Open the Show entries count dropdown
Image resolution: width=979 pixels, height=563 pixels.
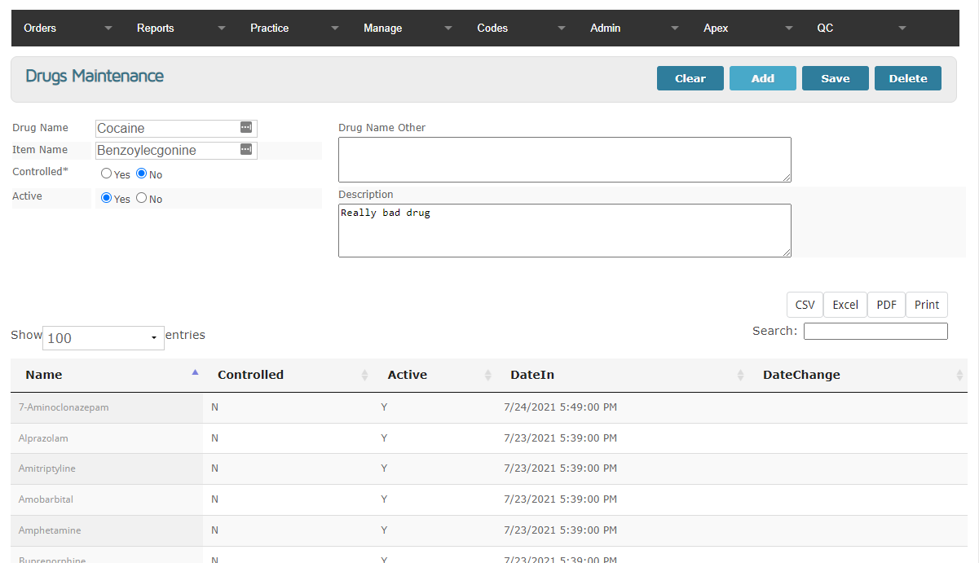pyautogui.click(x=104, y=338)
